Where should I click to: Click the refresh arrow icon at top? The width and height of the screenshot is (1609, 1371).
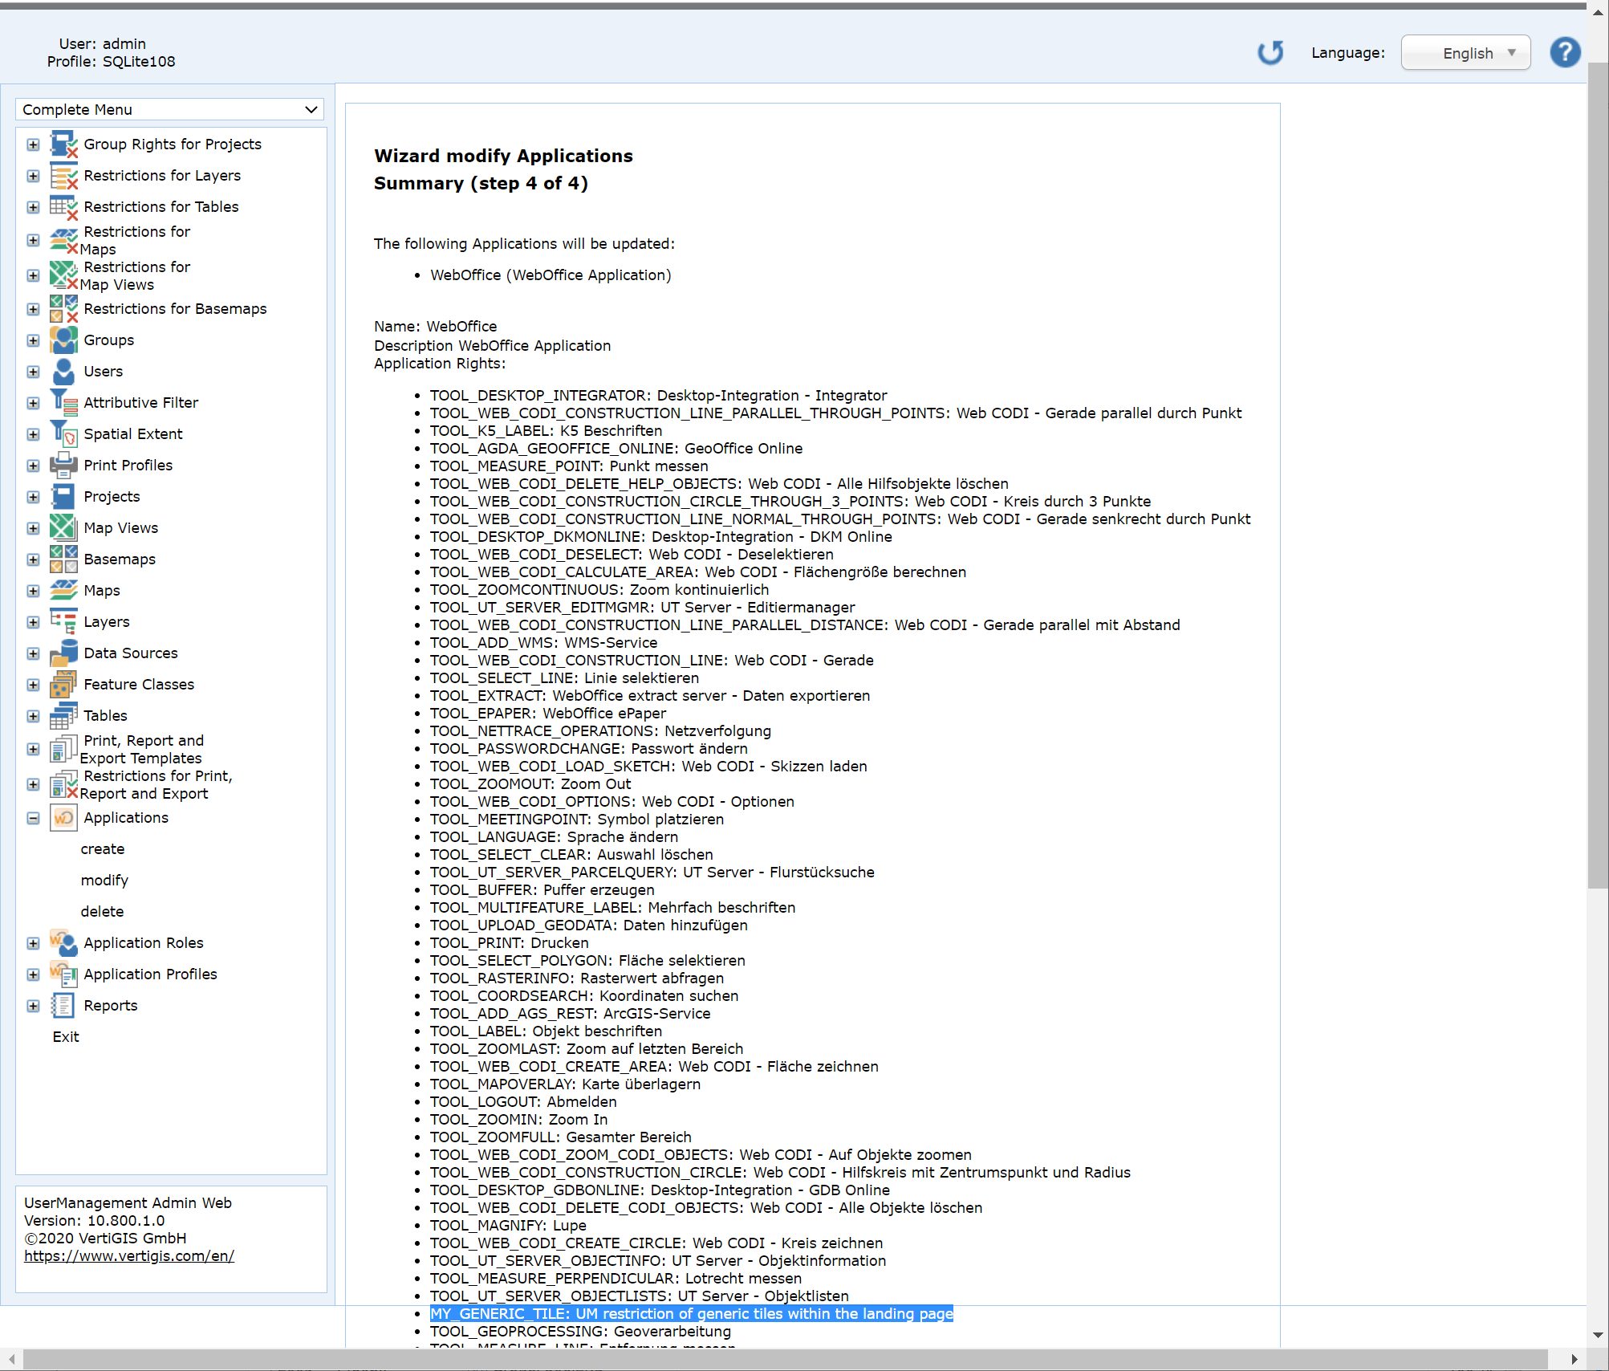click(1270, 52)
